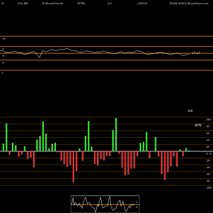
Task: Click the "SI & MR" header text
Action: [23, 3]
